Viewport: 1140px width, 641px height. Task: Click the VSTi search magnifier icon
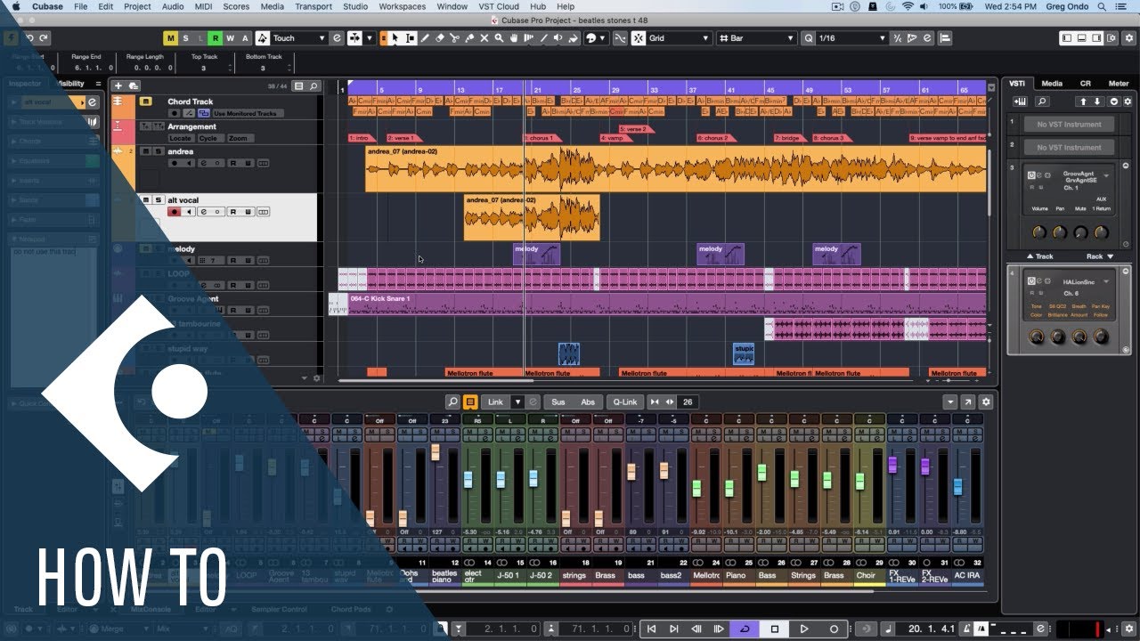[1042, 101]
